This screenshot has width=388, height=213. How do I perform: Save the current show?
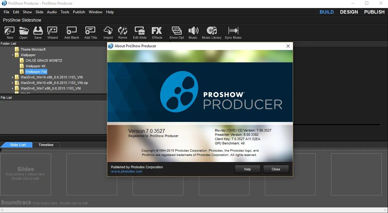38,33
